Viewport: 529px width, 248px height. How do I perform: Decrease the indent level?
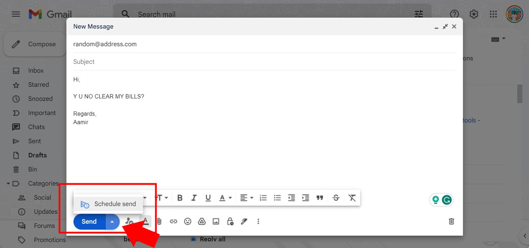click(291, 198)
